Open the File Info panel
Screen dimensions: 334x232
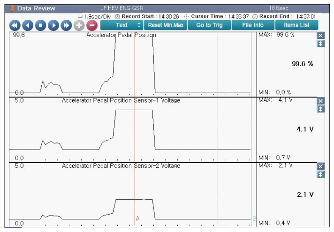(x=253, y=25)
